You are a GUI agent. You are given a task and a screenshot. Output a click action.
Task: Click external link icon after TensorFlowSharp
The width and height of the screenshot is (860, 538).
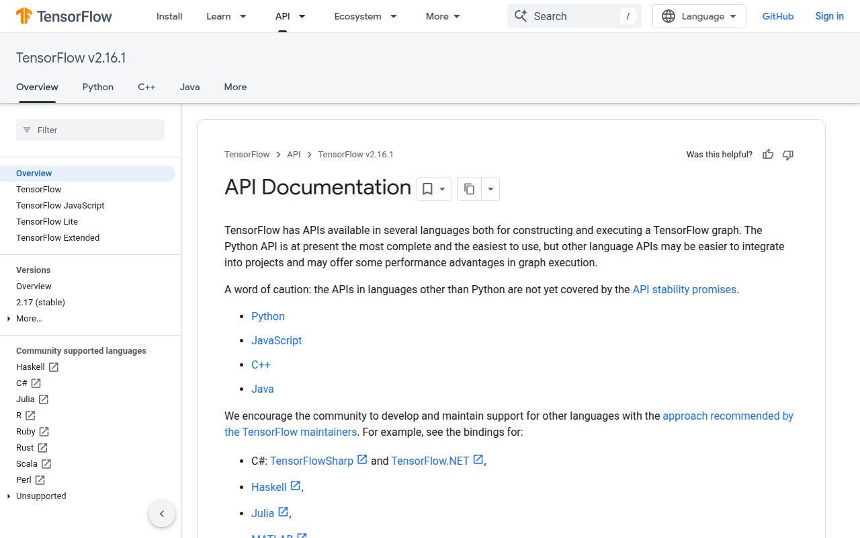[362, 459]
